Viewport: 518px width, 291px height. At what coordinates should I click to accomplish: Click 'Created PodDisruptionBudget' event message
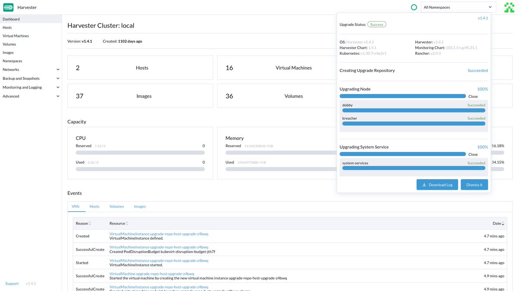coord(162,252)
